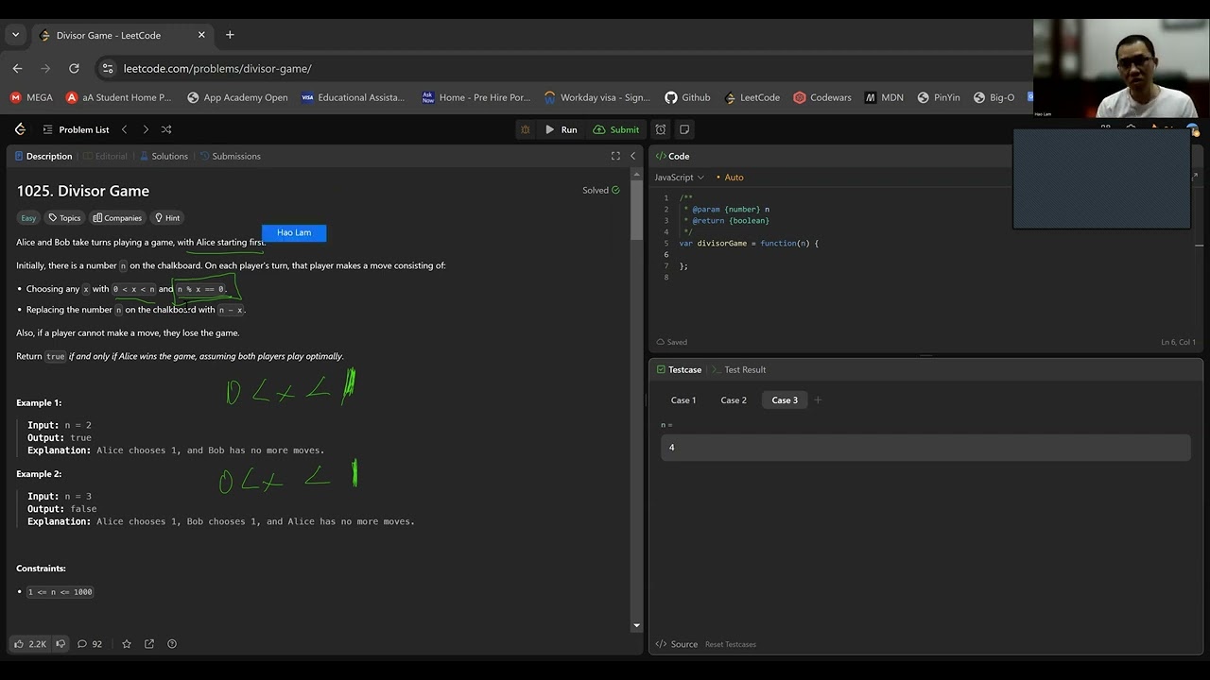
Task: Open the tab search dropdown arrow
Action: [15, 35]
